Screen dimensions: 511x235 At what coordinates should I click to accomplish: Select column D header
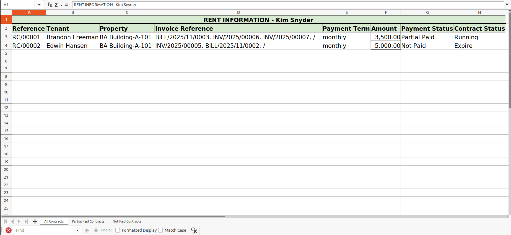pyautogui.click(x=238, y=12)
